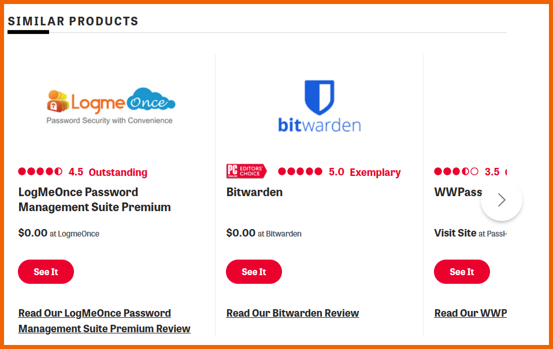Viewport: 553px width, 349px height.
Task: Click the LogMeOnce 4.5 star rating dots
Action: click(40, 171)
